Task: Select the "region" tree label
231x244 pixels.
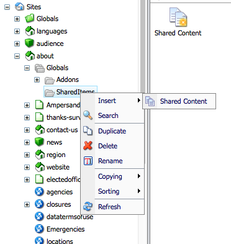Action: pyautogui.click(x=56, y=155)
